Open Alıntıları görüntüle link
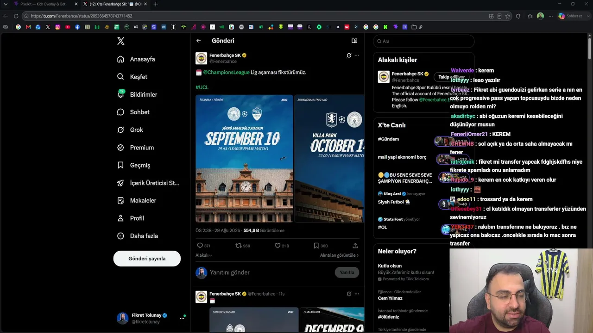 pos(339,255)
